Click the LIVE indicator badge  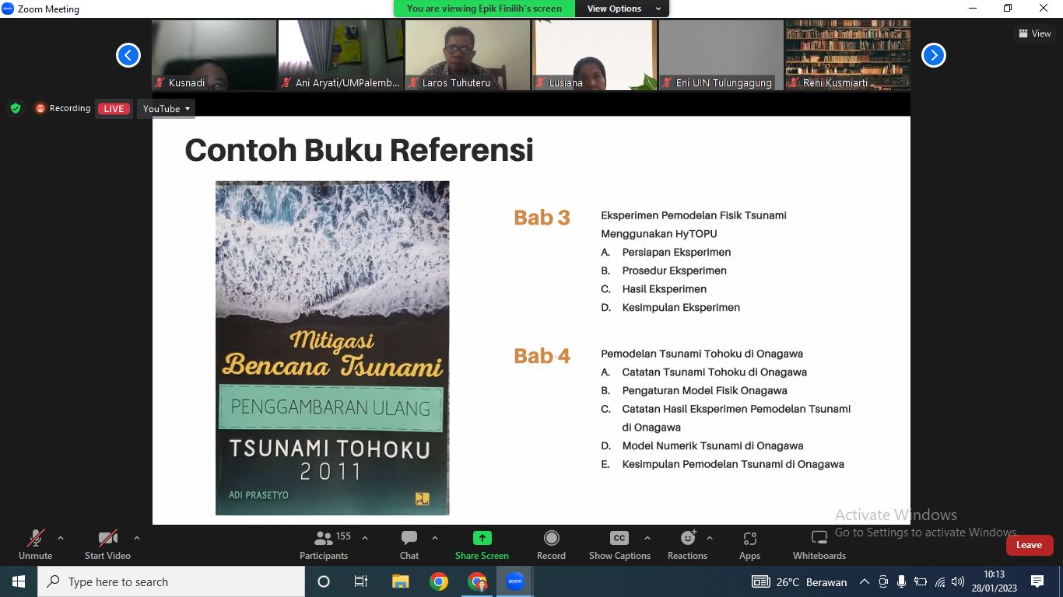[114, 109]
